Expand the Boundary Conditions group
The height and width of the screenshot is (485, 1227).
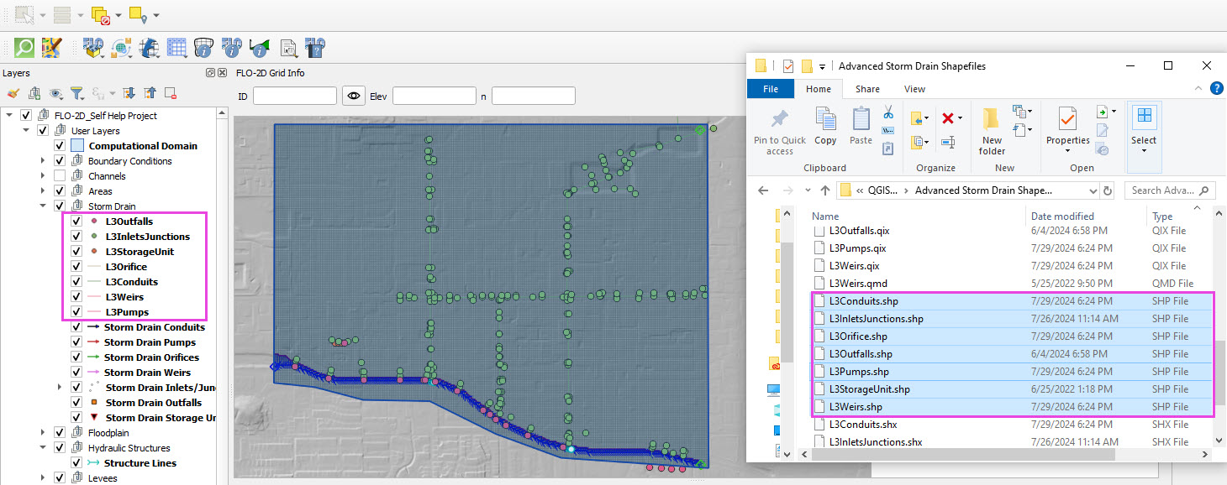pyautogui.click(x=43, y=161)
